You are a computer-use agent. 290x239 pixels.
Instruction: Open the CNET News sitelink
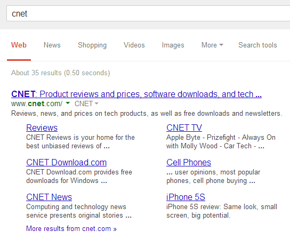coord(49,197)
